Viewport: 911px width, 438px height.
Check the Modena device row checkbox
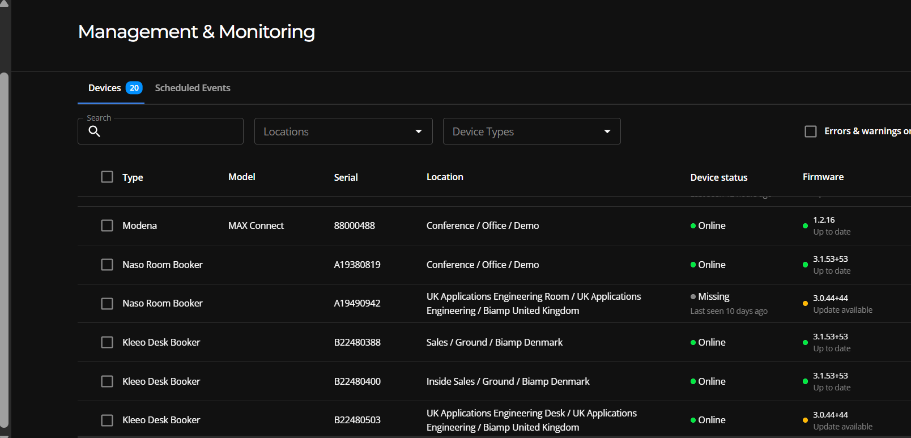[x=107, y=226]
